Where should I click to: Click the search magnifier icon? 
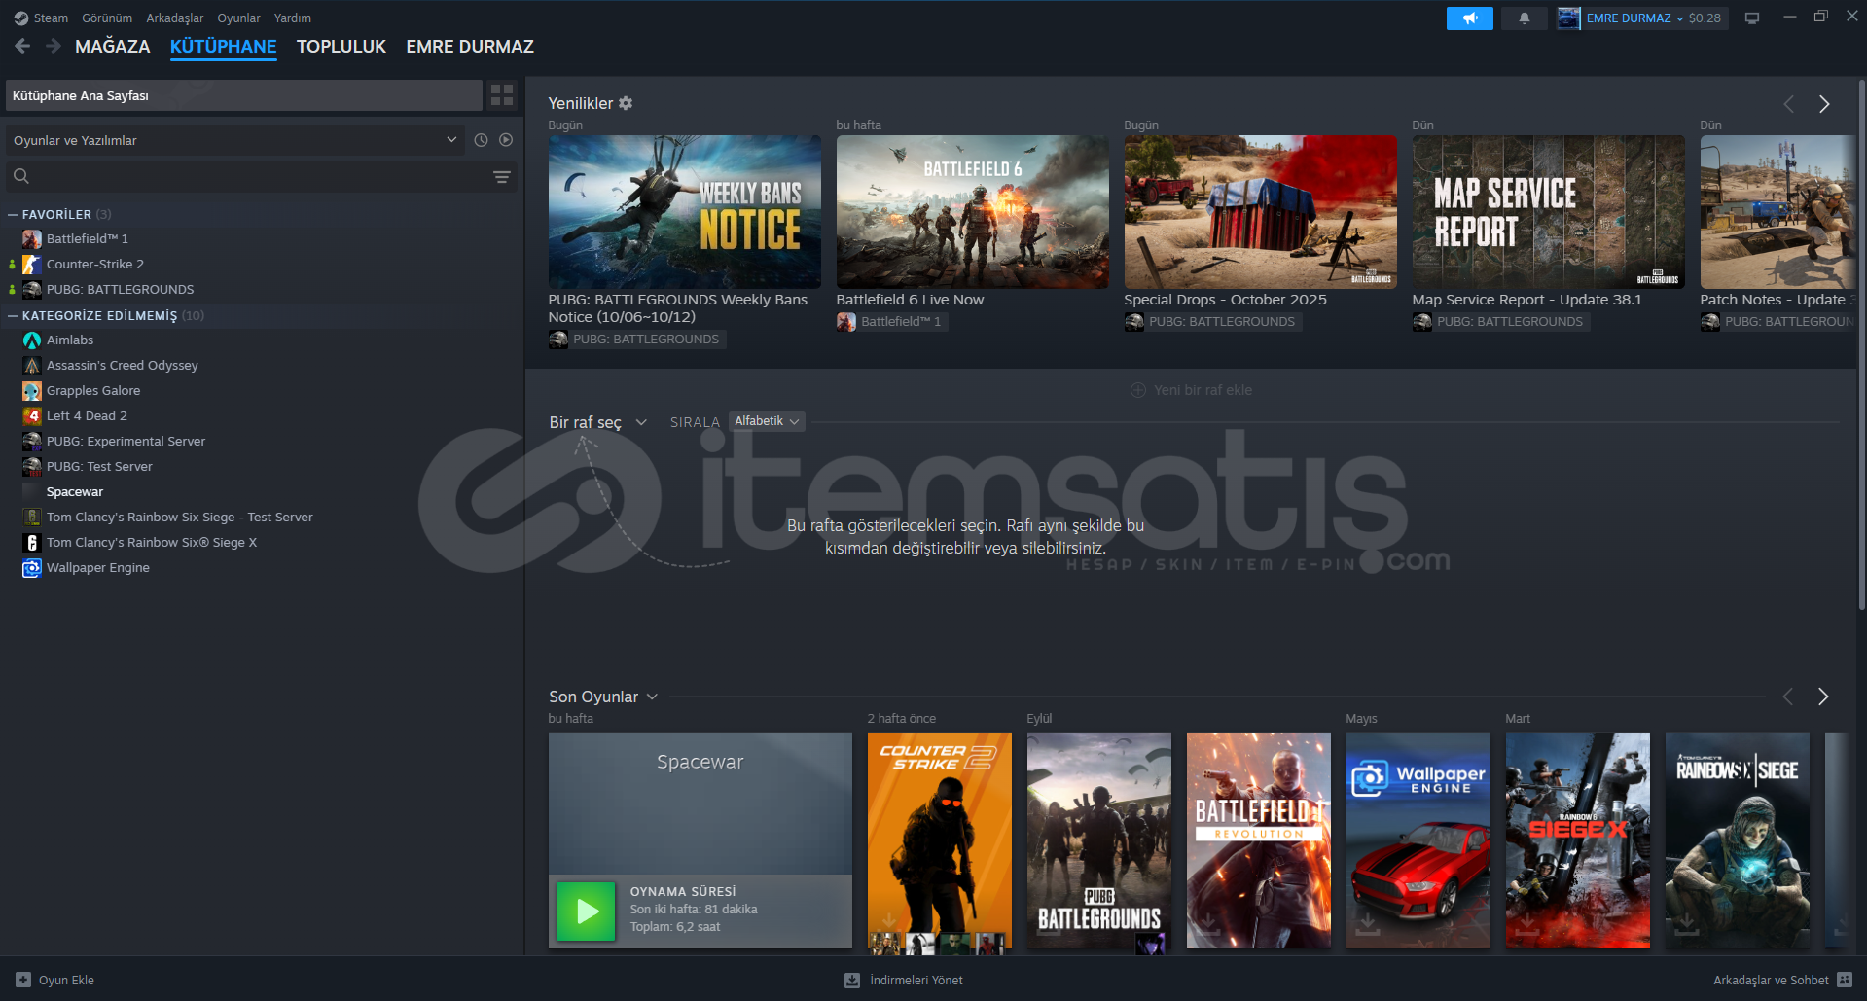pos(21,176)
